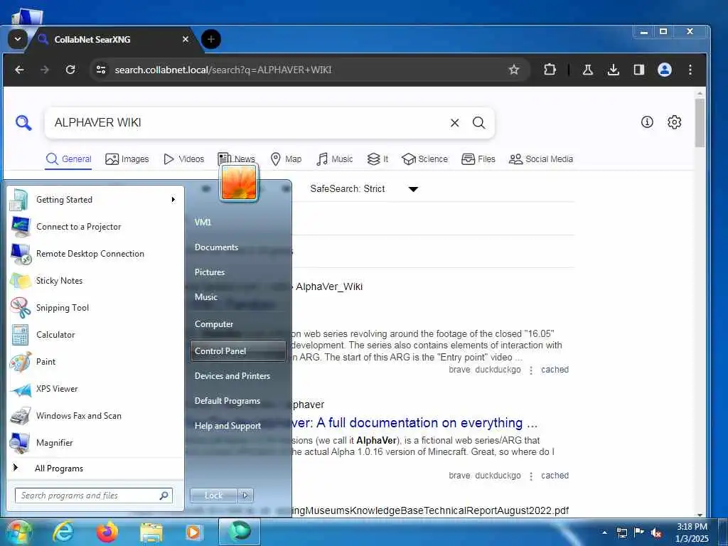The image size is (728, 546).
Task: Open cached link of first result
Action: [555, 370]
